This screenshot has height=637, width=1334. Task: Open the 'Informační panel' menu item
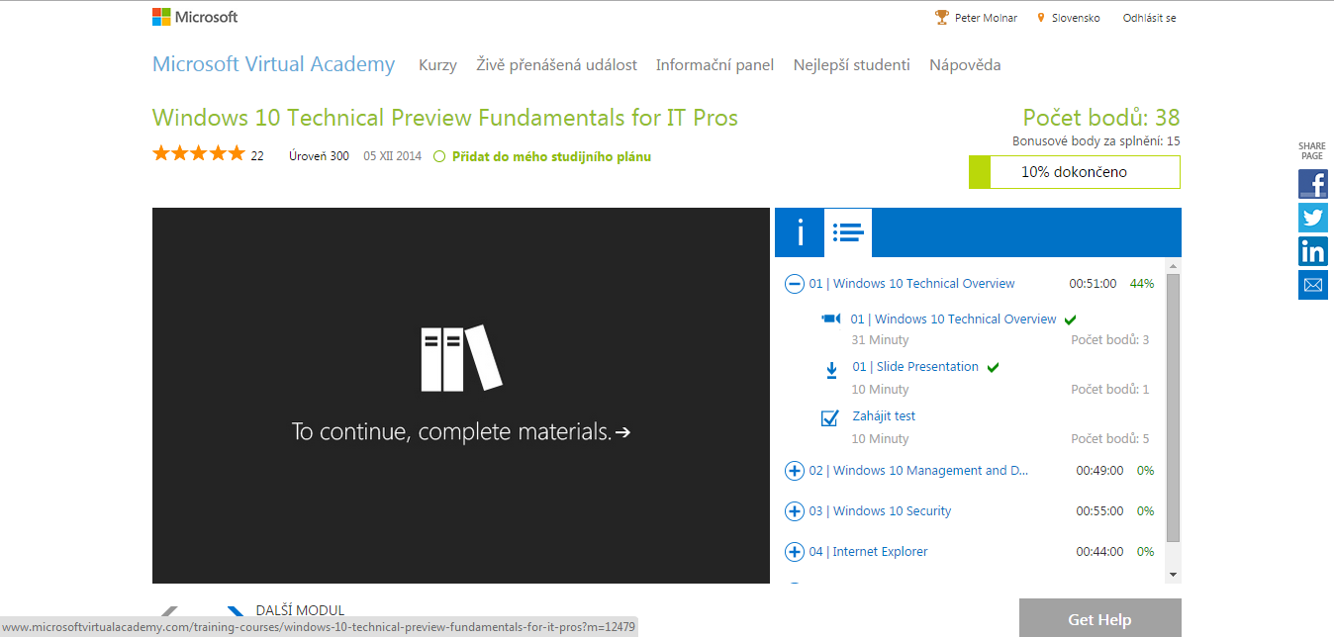[715, 65]
